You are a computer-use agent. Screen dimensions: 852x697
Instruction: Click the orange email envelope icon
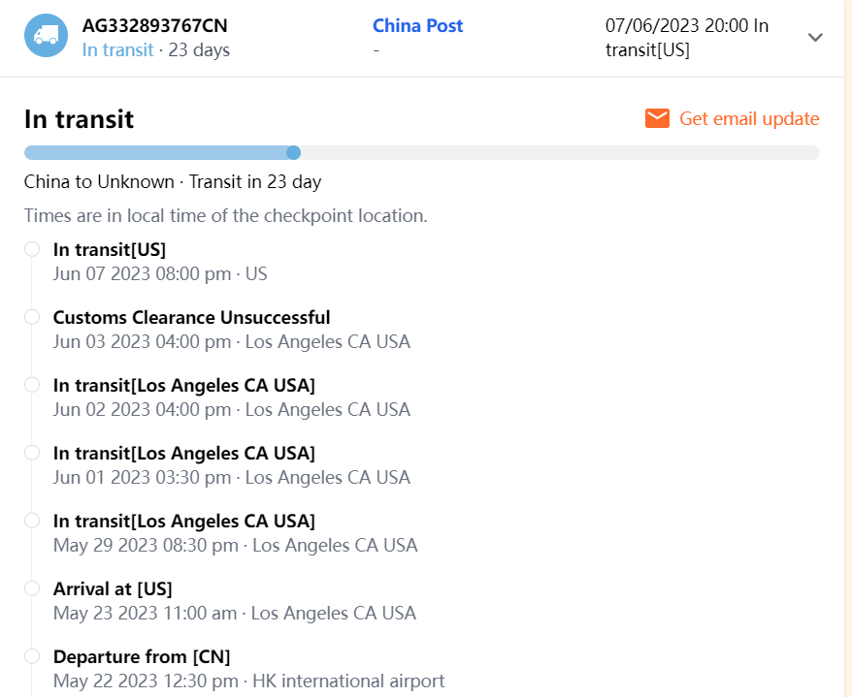(x=657, y=118)
